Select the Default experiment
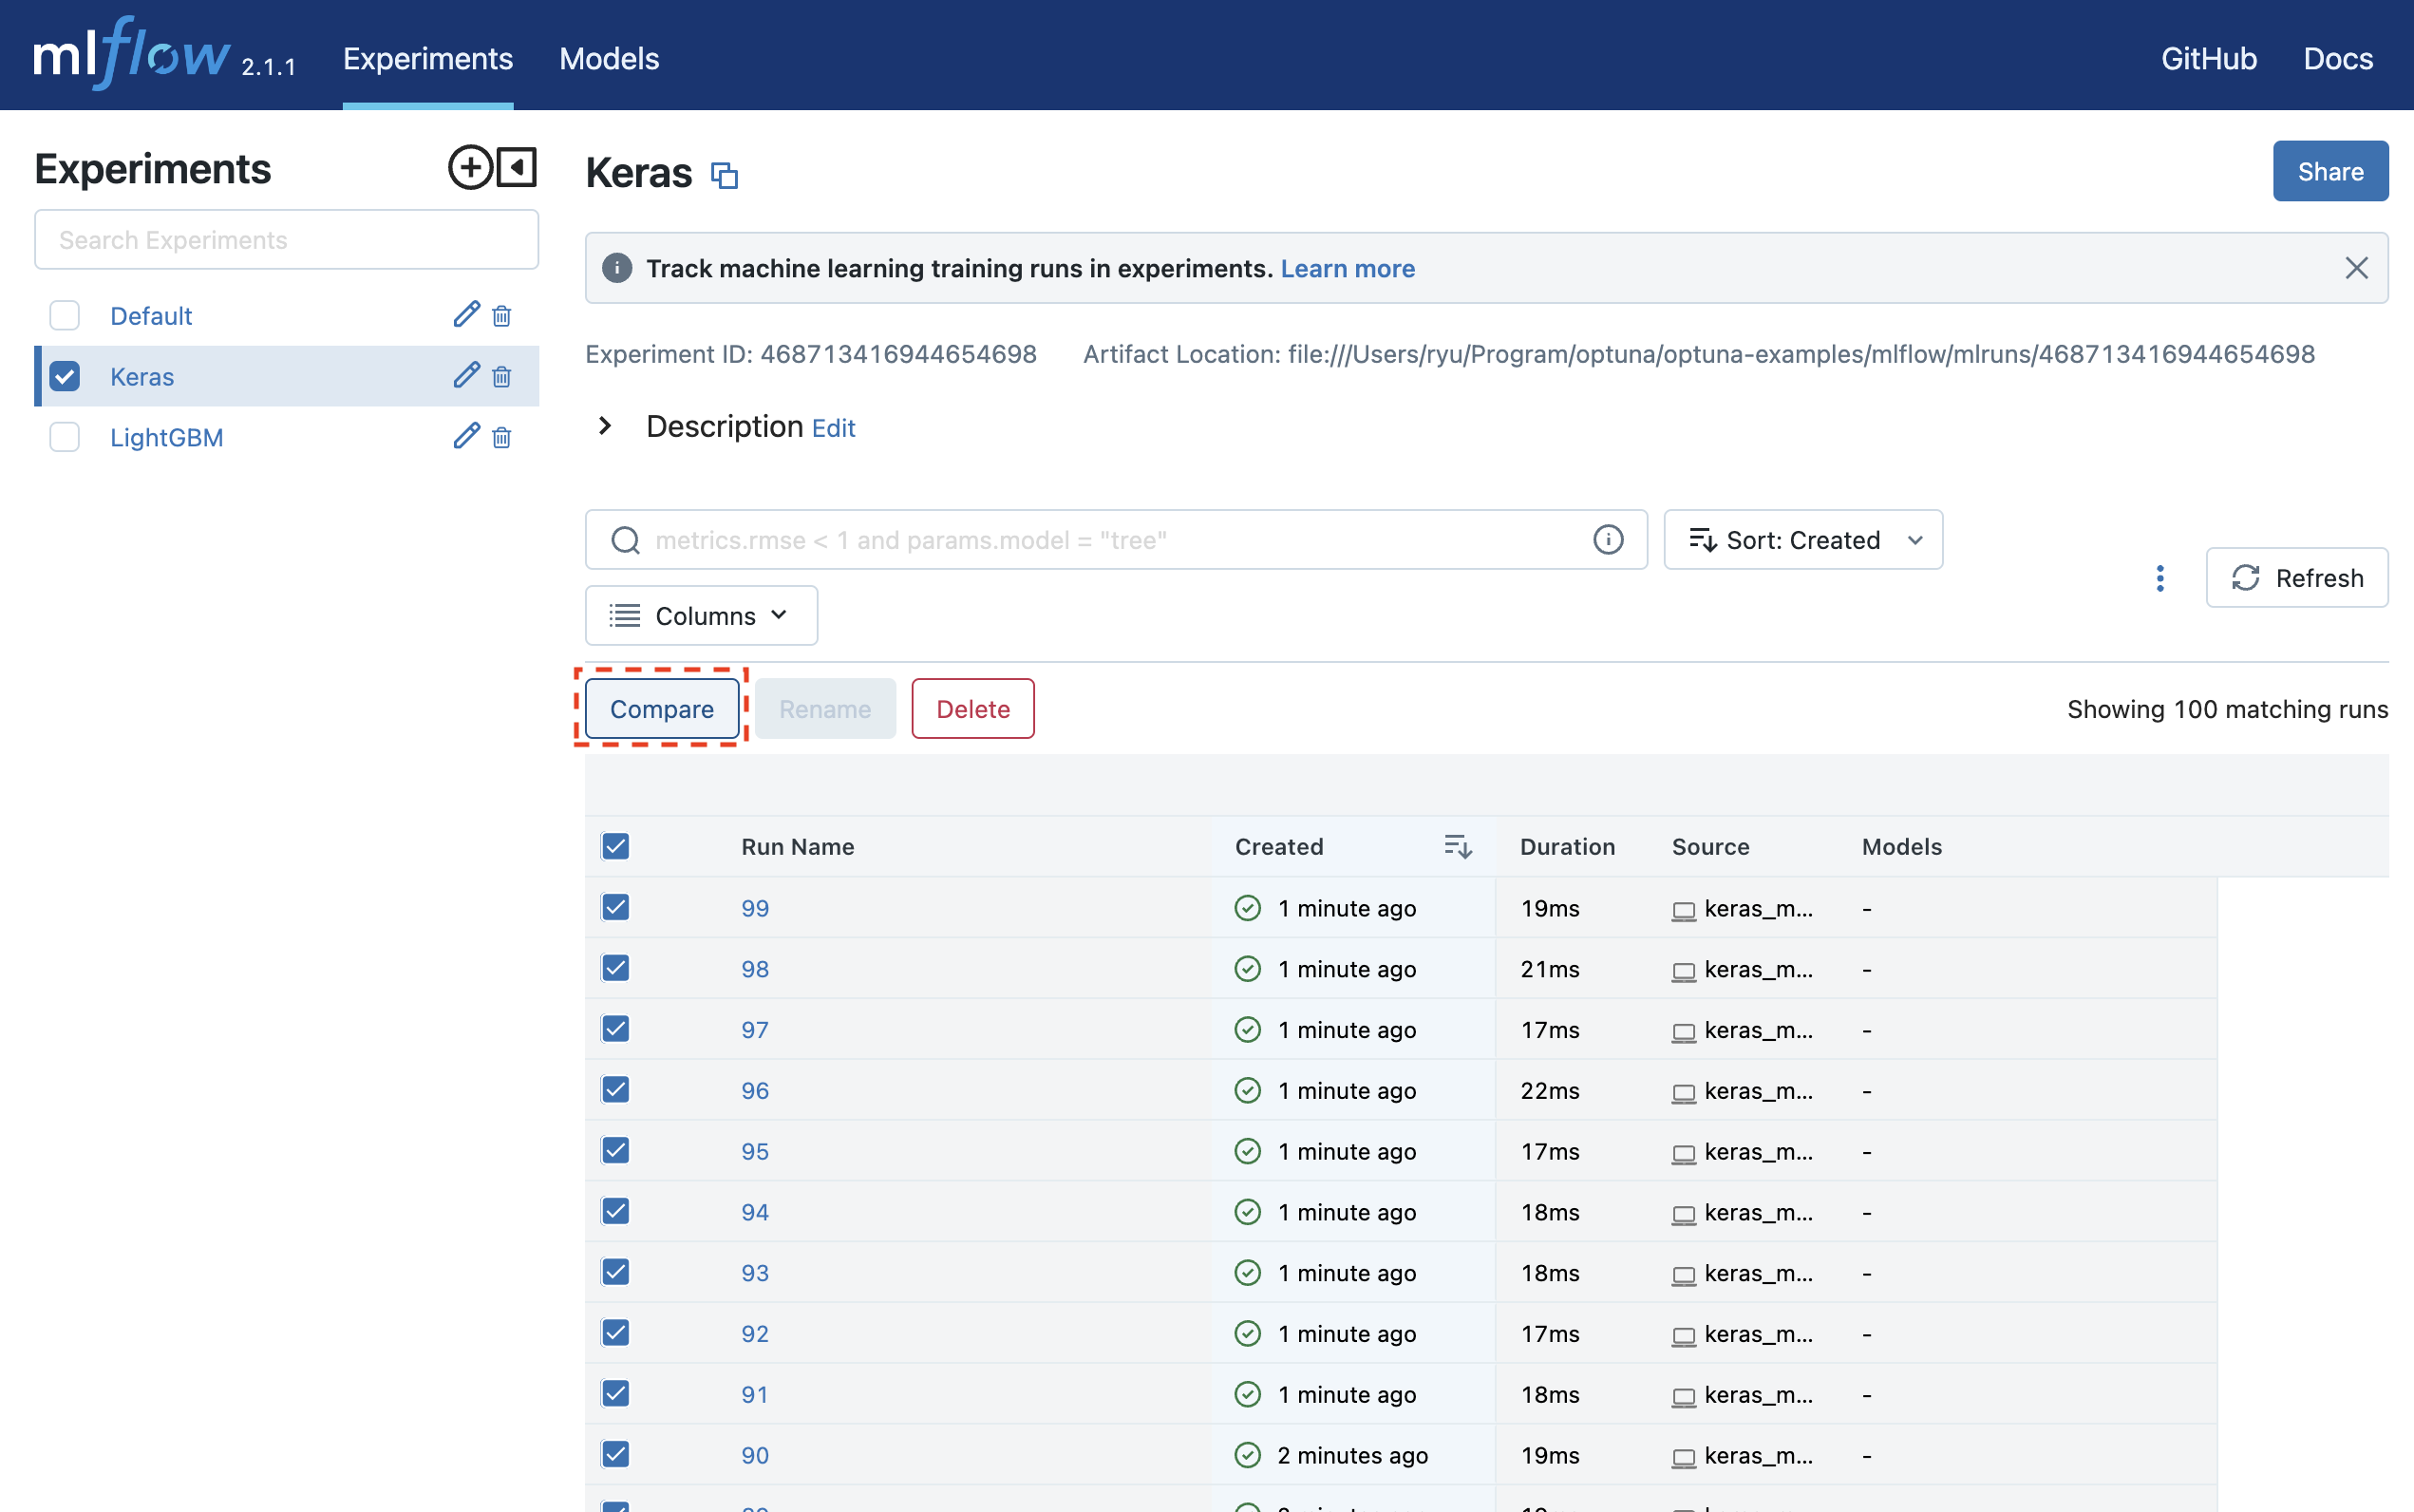The image size is (2414, 1512). click(151, 316)
